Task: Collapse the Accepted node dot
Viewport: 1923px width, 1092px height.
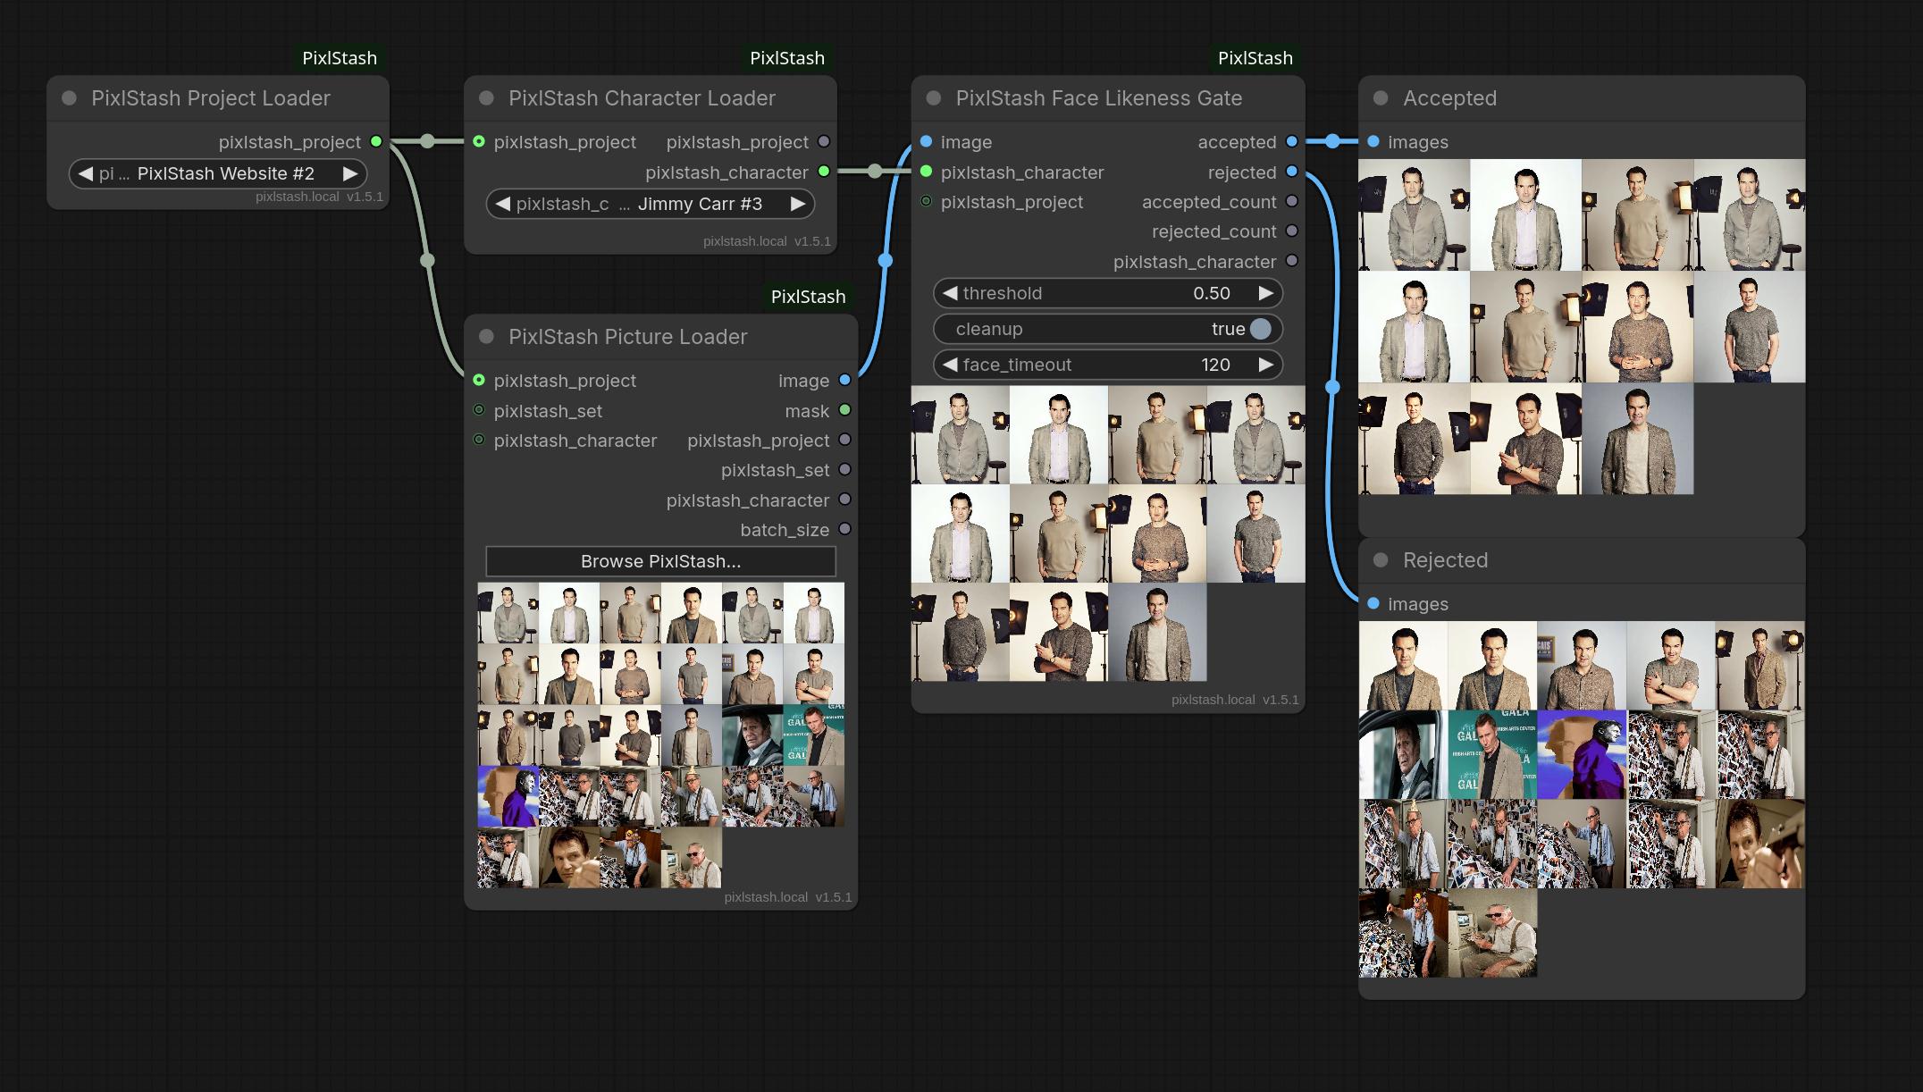Action: [1381, 98]
